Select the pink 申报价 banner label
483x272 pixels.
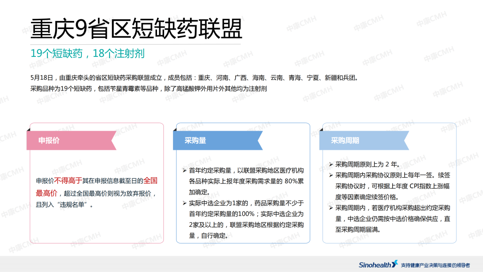pos(49,140)
